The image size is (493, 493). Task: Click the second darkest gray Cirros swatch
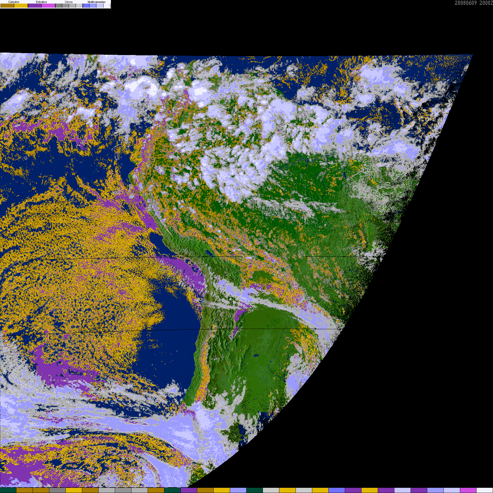click(65, 5)
